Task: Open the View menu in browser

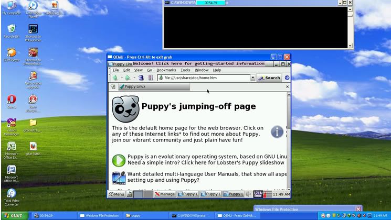Action: point(139,70)
